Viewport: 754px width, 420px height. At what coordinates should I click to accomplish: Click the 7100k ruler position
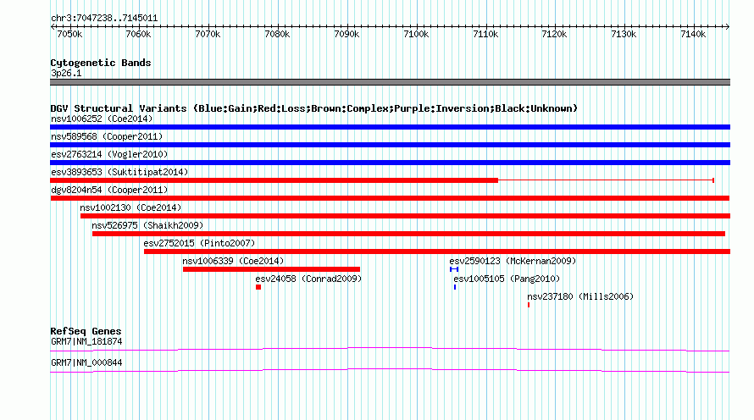coord(417,34)
